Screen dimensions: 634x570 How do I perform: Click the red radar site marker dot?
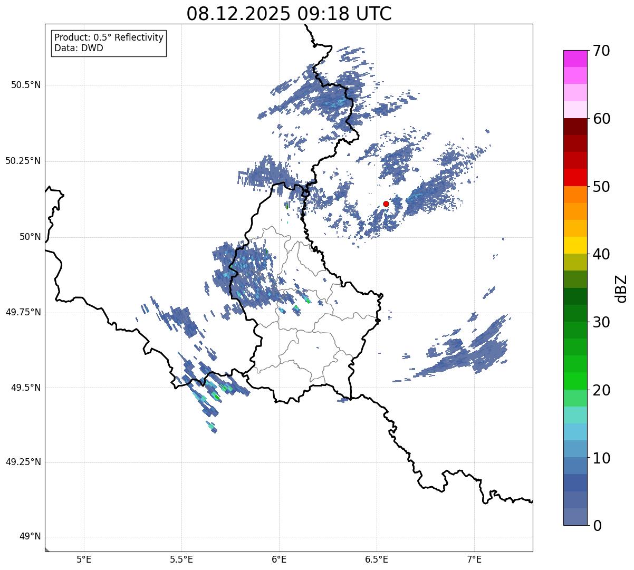click(x=386, y=204)
